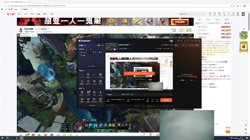Viewport: 250px width, 140px height.
Task: Click the browser address bar
Action: 120,6
